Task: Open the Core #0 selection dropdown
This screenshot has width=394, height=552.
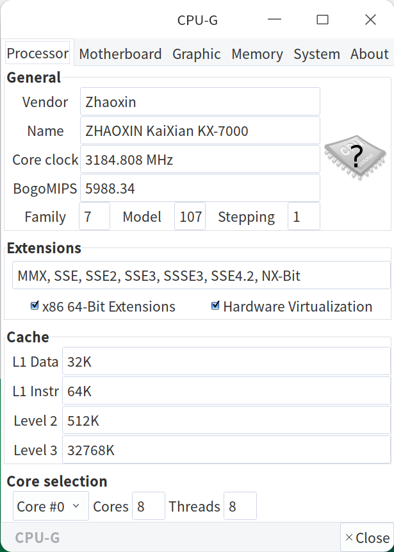Action: pyautogui.click(x=51, y=506)
